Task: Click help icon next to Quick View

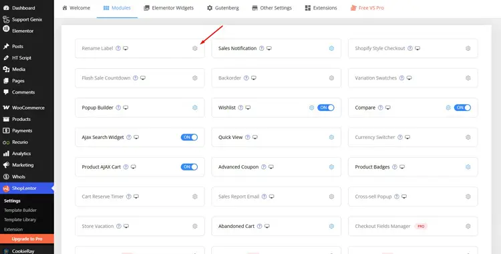Action: (x=248, y=137)
